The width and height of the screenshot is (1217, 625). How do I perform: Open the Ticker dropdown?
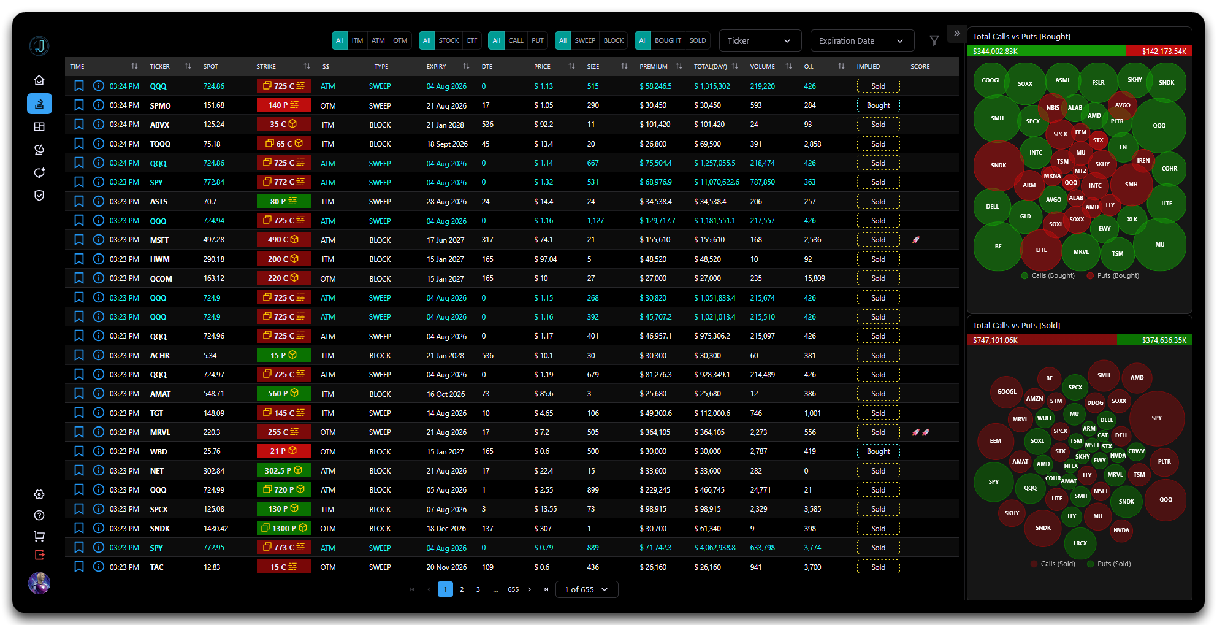(760, 40)
